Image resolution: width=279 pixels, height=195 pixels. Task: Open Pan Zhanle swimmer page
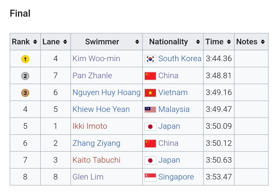point(92,75)
